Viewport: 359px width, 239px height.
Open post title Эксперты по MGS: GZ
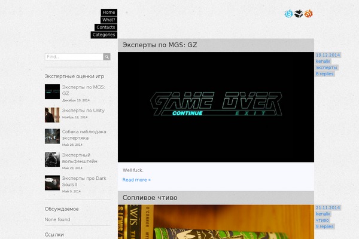click(x=160, y=45)
